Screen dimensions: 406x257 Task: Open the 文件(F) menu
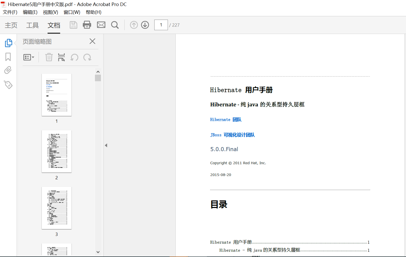click(10, 12)
